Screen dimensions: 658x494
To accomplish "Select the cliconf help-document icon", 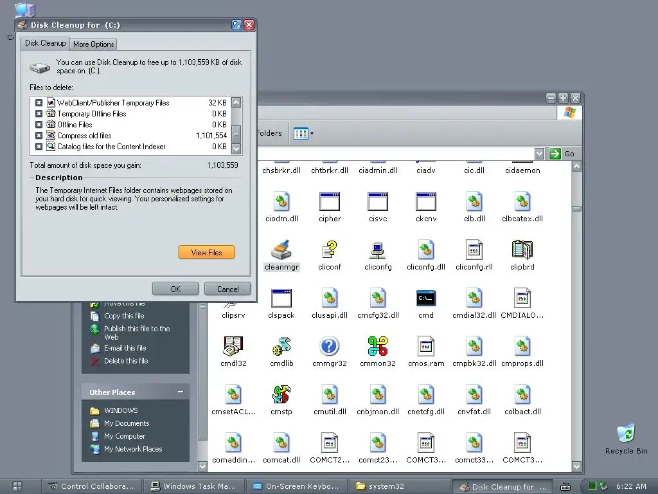I will [330, 250].
